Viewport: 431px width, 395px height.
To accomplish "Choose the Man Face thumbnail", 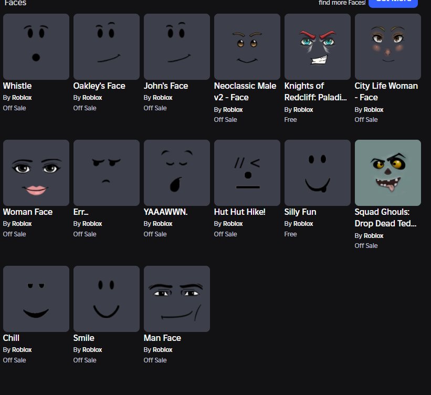I will 177,299.
